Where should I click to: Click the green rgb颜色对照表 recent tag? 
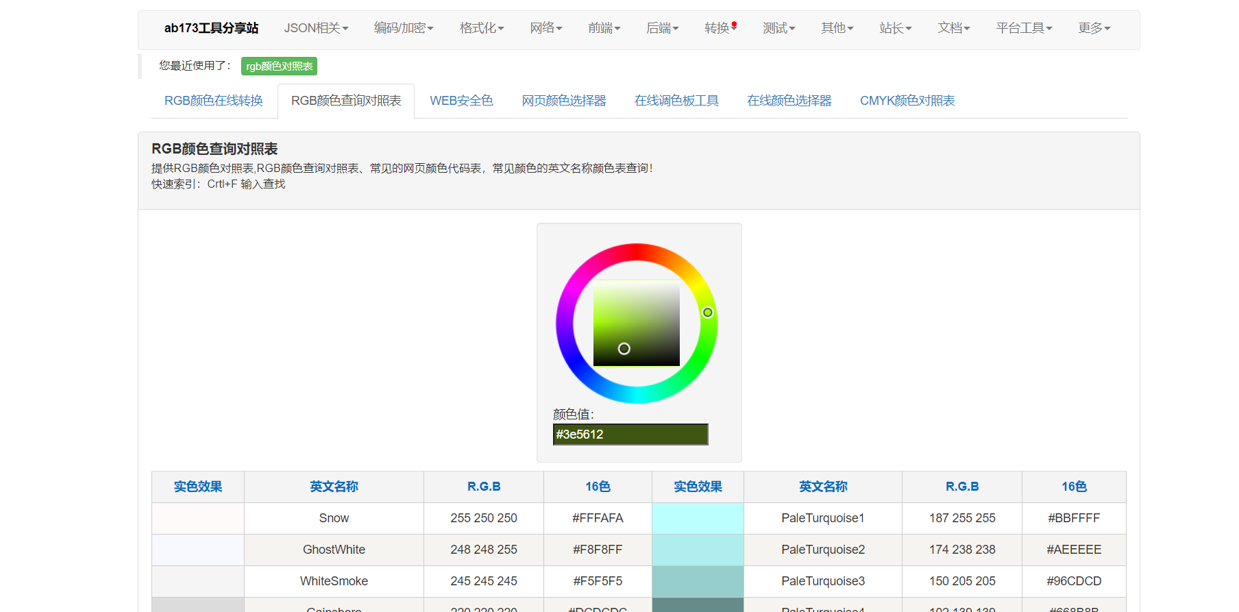coord(279,66)
